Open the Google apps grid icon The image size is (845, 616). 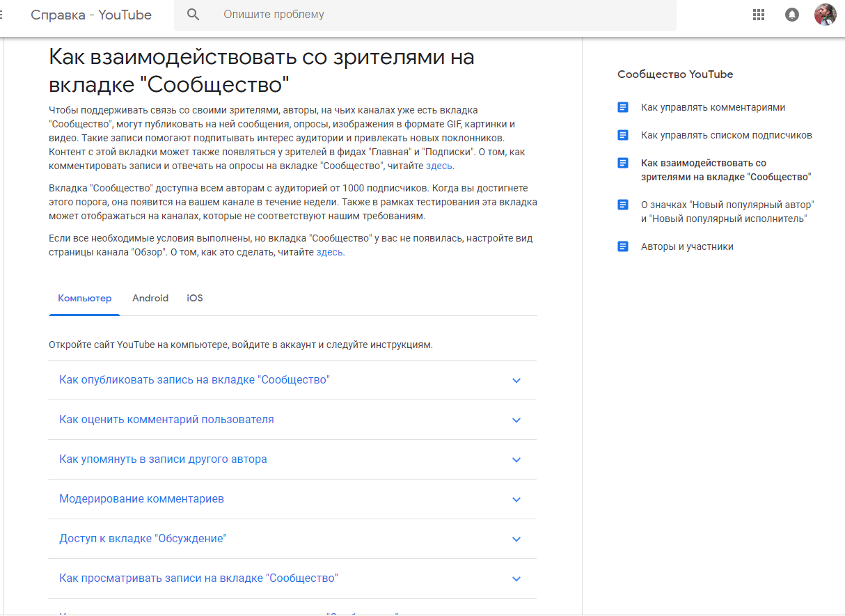[759, 15]
